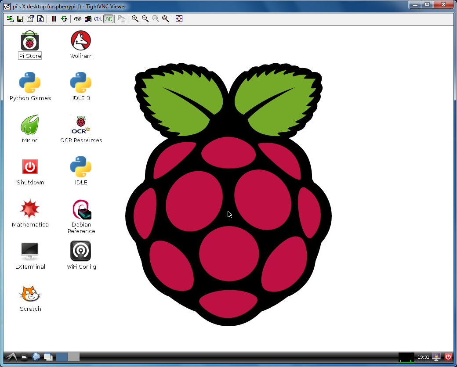The height and width of the screenshot is (367, 457).
Task: Toggle the Ctrl key button
Action: [x=98, y=19]
